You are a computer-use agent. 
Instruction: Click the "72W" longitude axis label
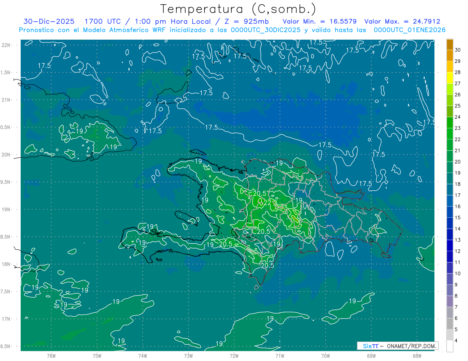[234, 356]
